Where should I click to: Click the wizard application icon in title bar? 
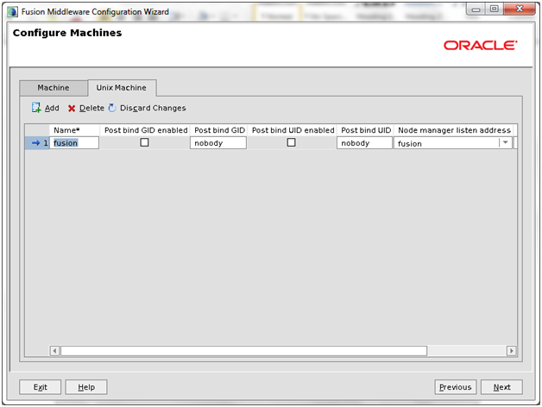click(12, 12)
